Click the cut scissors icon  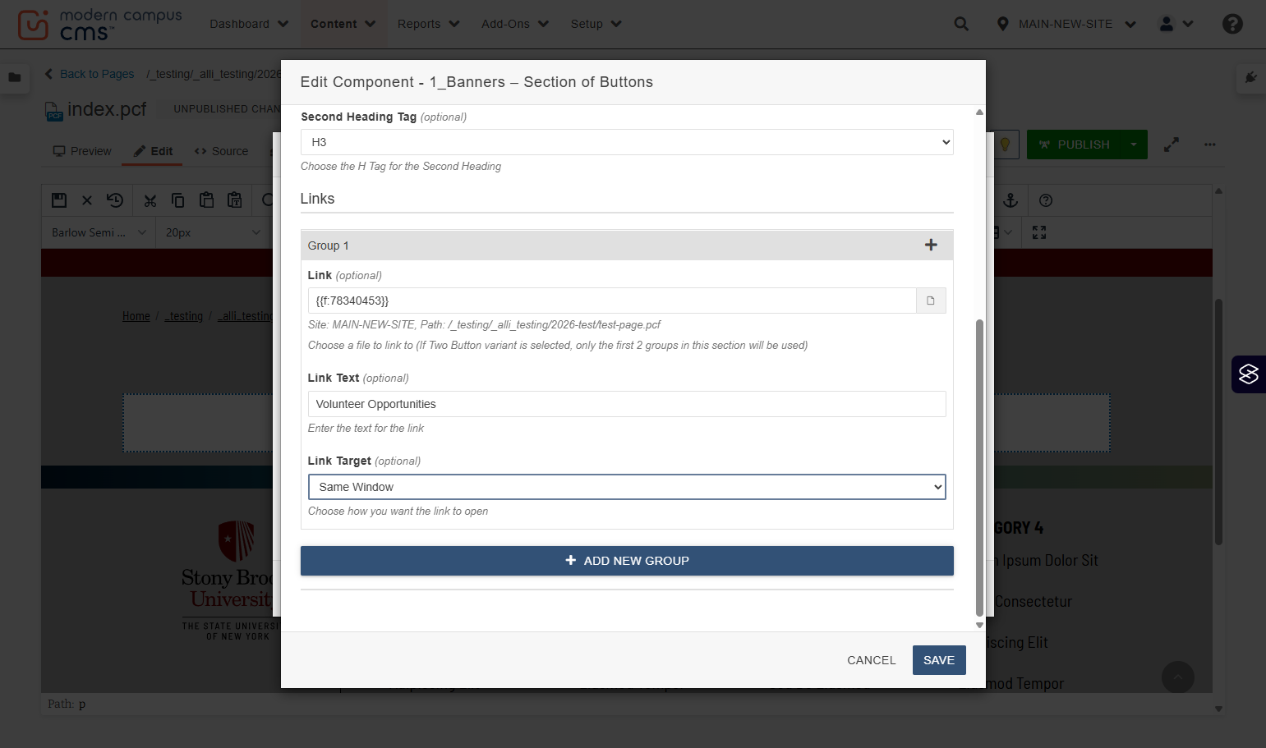(150, 200)
